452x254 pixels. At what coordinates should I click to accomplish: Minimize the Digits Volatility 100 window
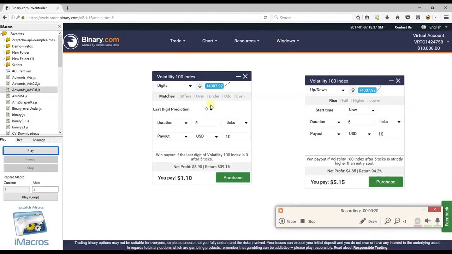(238, 77)
